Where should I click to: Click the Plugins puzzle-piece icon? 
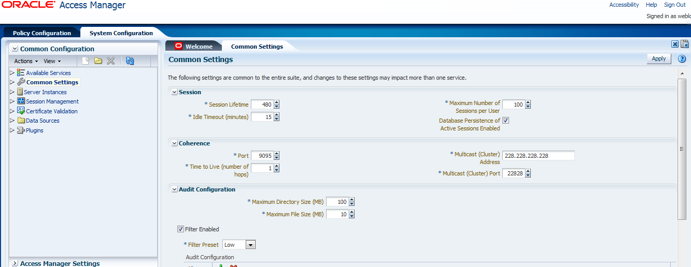[21, 130]
